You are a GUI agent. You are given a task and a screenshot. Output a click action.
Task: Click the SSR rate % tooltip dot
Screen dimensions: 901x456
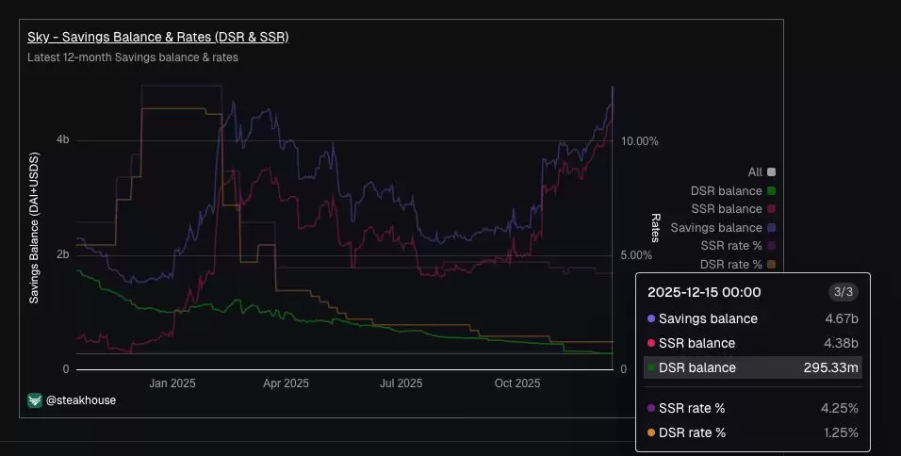point(649,408)
